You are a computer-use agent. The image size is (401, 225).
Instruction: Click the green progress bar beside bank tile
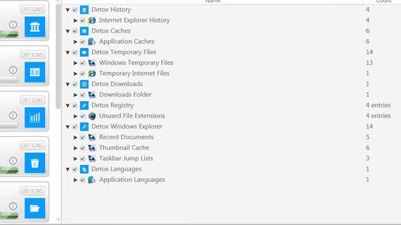point(9,34)
